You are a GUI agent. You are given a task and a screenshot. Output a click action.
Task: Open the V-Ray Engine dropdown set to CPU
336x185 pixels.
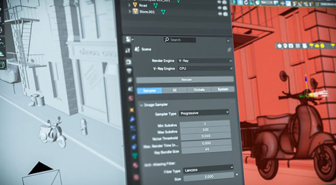205,69
